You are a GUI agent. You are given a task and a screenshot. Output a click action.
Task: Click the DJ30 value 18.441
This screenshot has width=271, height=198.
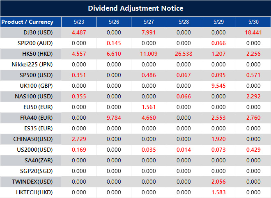253,32
